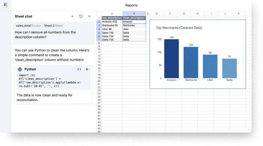Select cell containing Uber 98

(x=112, y=29)
